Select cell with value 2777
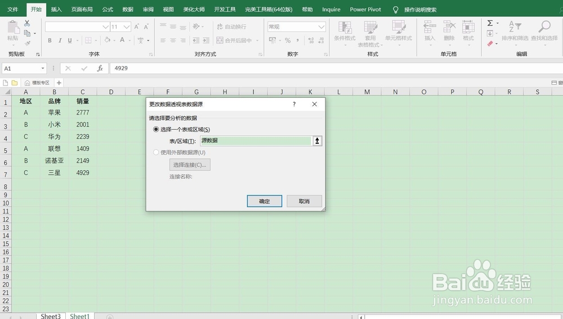563x319 pixels. coord(83,112)
